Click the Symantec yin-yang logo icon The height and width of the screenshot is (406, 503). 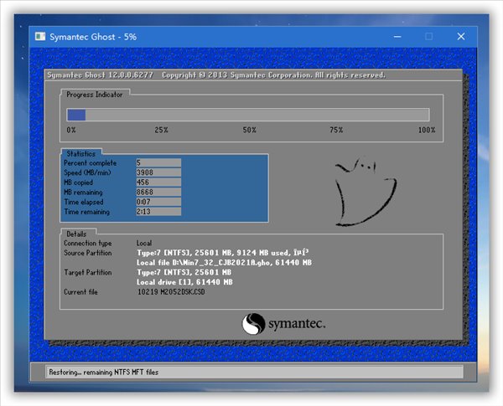pyautogui.click(x=253, y=324)
